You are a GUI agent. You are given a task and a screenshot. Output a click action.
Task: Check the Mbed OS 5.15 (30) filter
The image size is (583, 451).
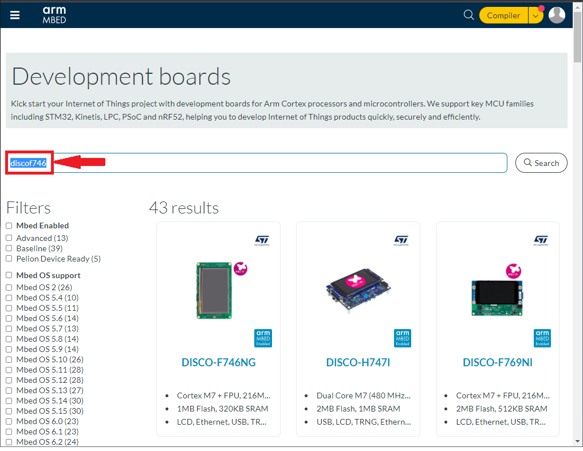pyautogui.click(x=9, y=411)
